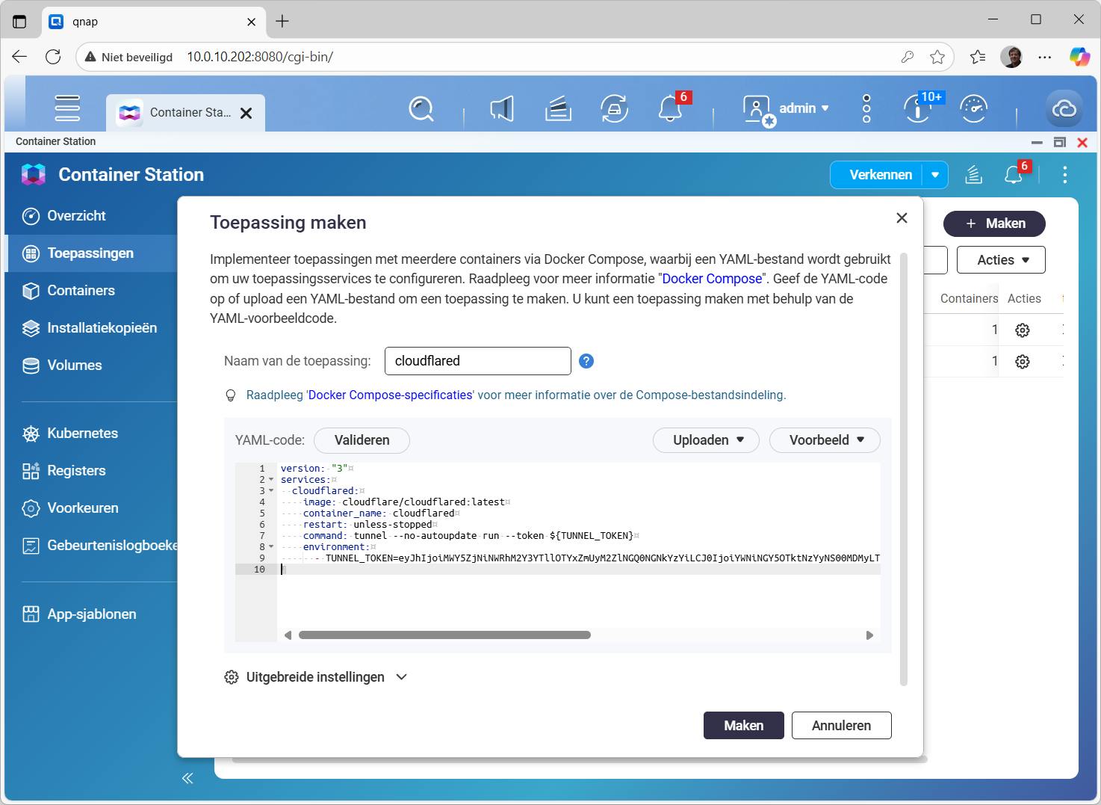Collapse the services fold arrow on line 2
Screen dimensions: 1101x805
(271, 480)
